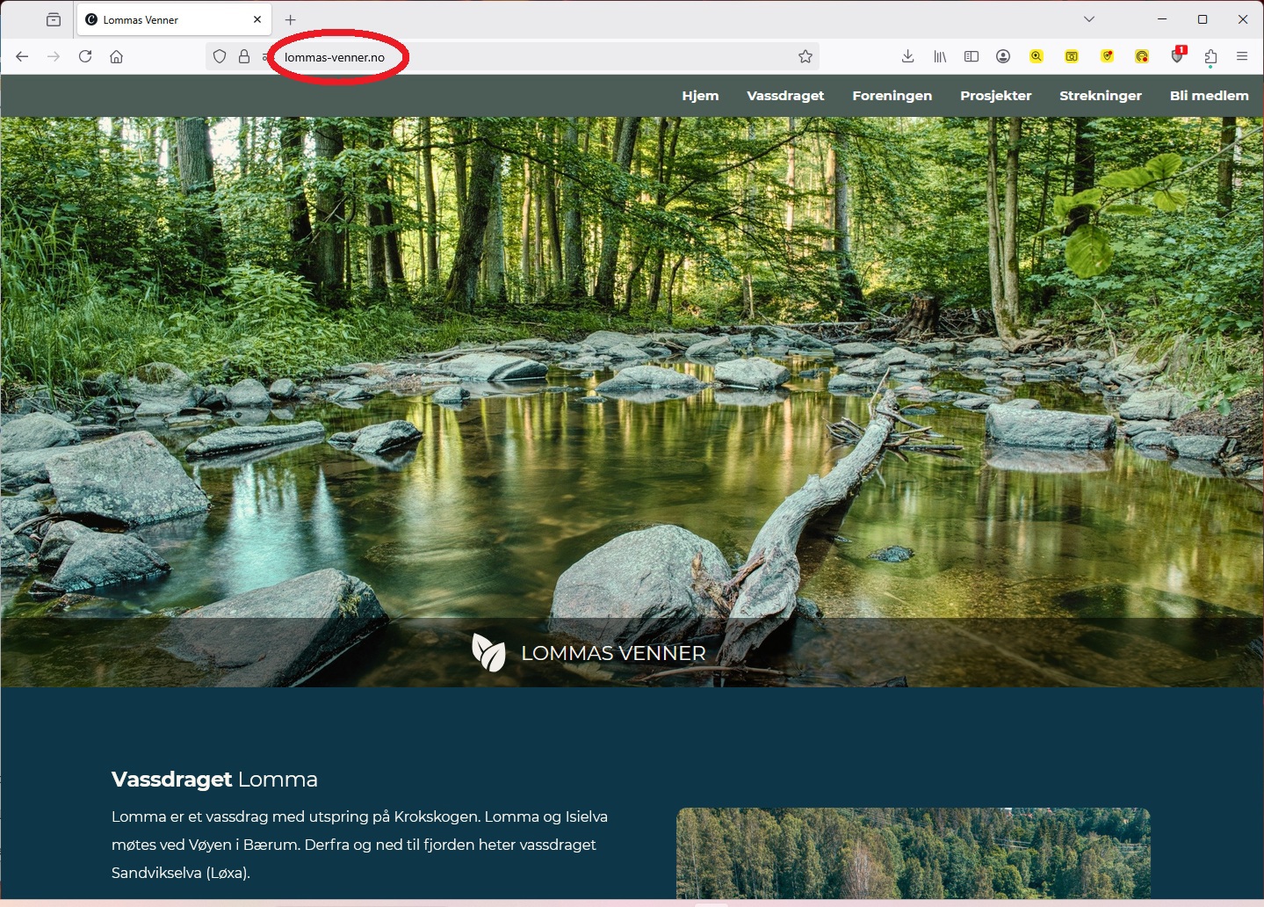Image resolution: width=1264 pixels, height=907 pixels.
Task: Open the Firefox View recent browsing button
Action: pos(54,19)
